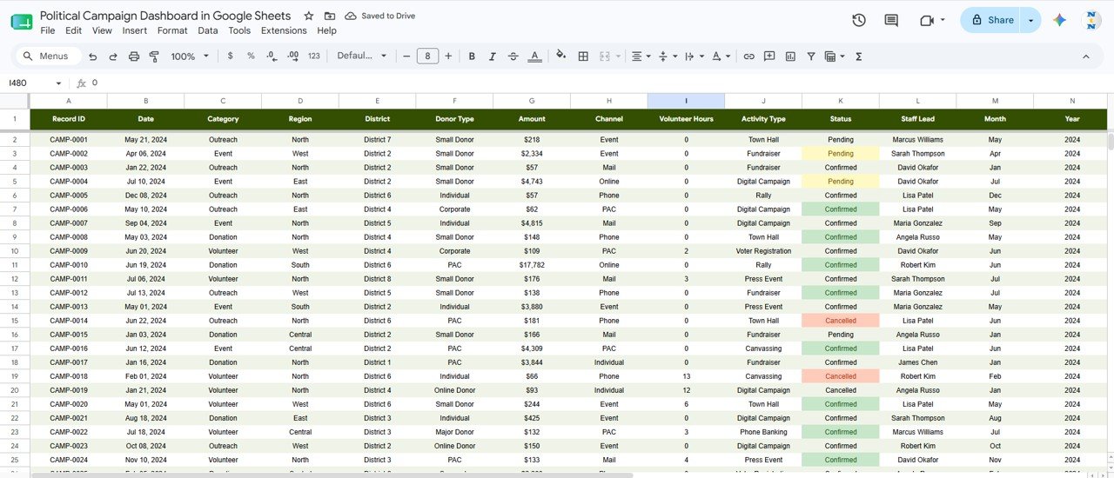Image resolution: width=1114 pixels, height=478 pixels.
Task: Format as currency with dollar icon
Action: 230,56
